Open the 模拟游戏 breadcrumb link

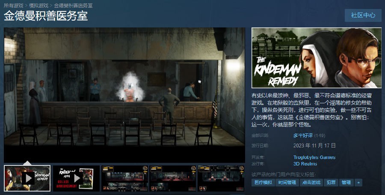[x=38, y=6]
